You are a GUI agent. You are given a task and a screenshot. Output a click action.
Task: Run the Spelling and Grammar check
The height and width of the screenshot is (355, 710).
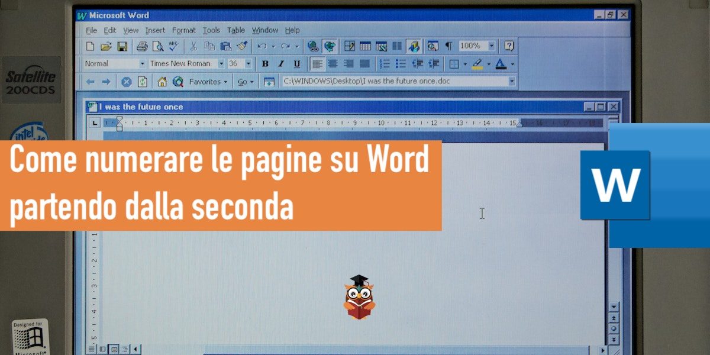pyautogui.click(x=174, y=46)
